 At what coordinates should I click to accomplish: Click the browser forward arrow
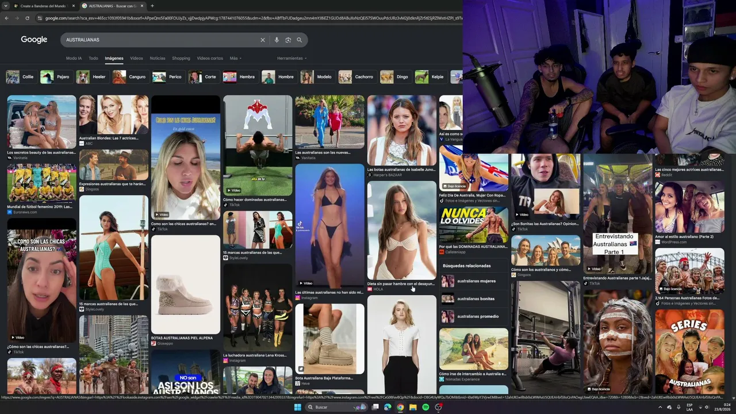coord(17,18)
